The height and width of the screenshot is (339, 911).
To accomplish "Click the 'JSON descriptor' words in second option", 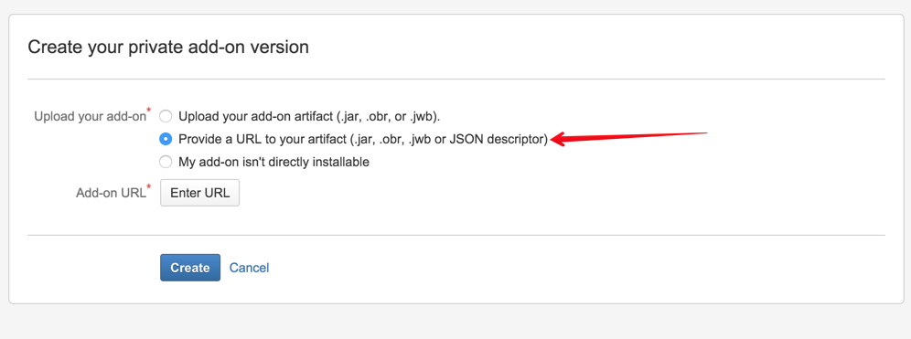I will pyautogui.click(x=496, y=139).
